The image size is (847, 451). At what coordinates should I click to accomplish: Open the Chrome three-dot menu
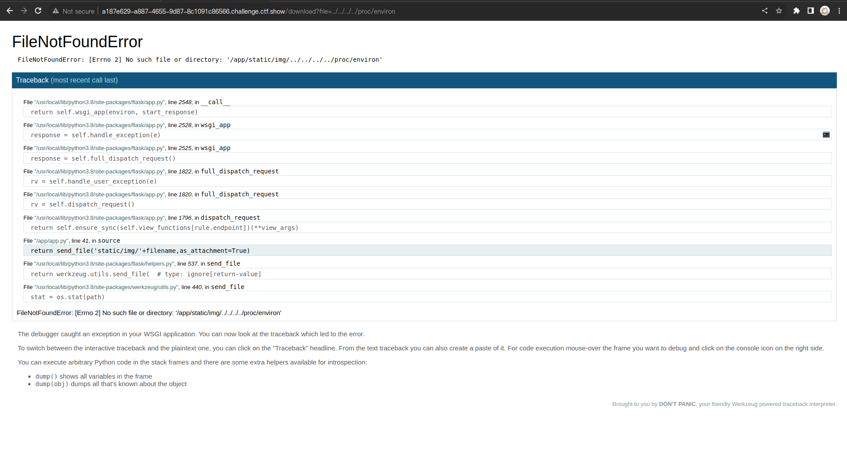point(839,11)
